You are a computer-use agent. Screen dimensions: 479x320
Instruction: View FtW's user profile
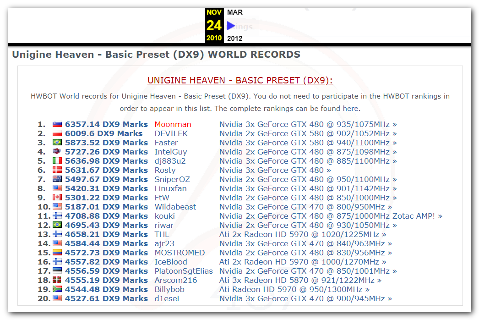click(162, 198)
